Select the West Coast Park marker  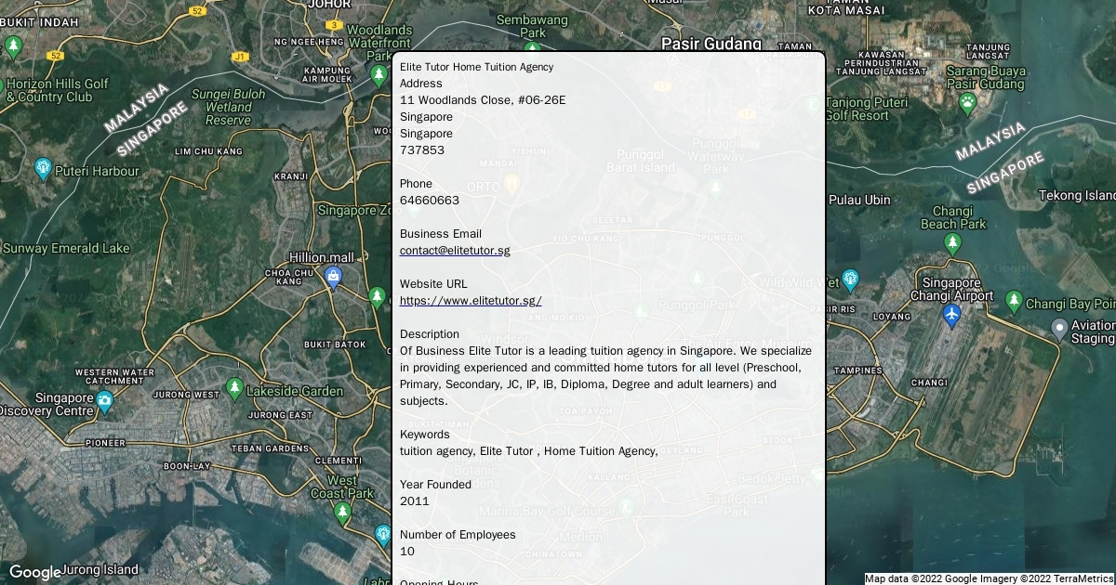(x=342, y=512)
